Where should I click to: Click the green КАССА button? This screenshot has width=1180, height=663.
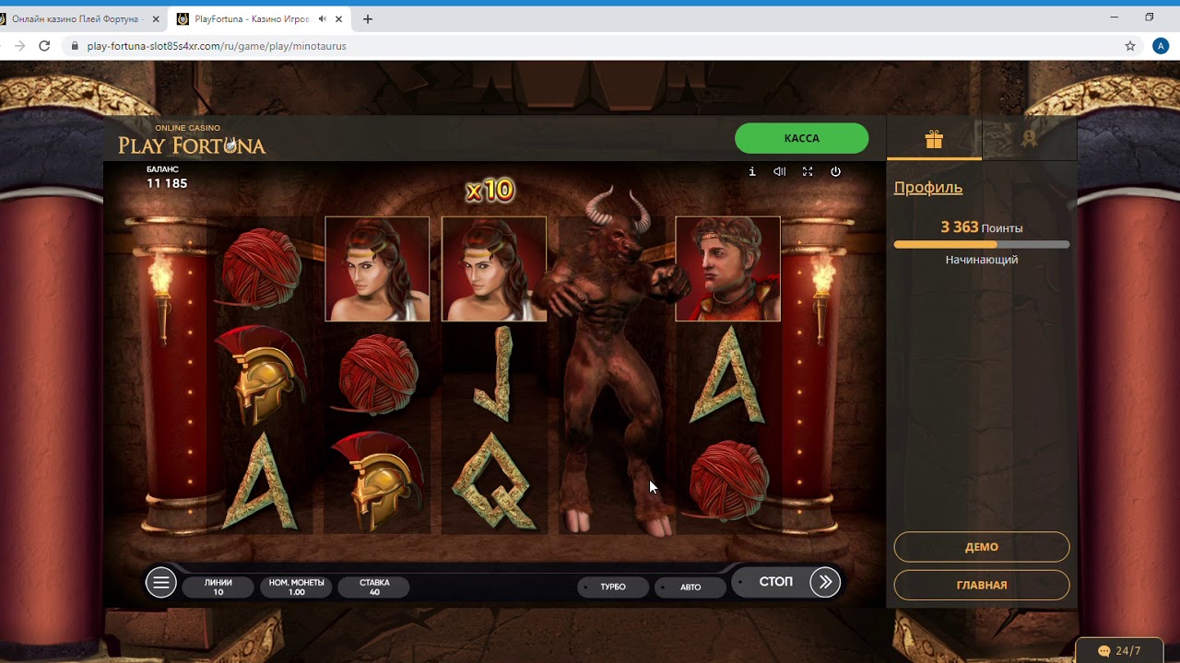pyautogui.click(x=801, y=138)
